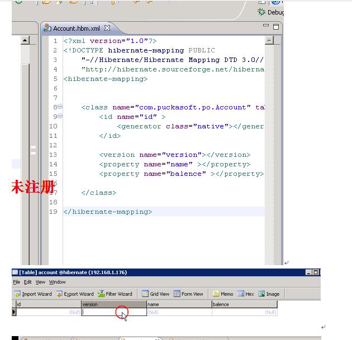
Task: Select the version column header
Action: [114, 304]
